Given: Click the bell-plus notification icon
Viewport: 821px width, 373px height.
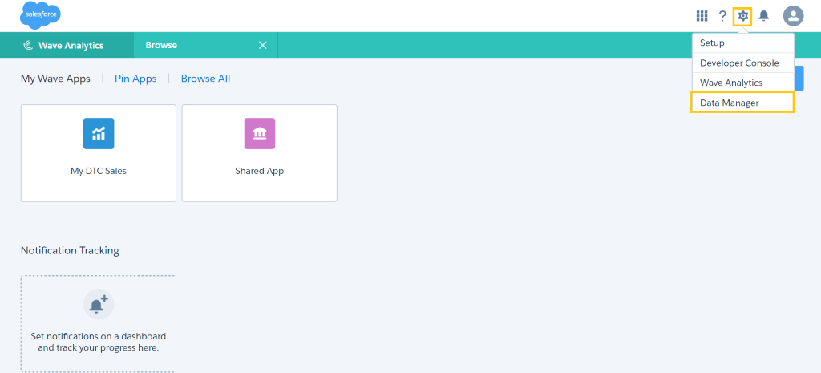Looking at the screenshot, I should (99, 304).
